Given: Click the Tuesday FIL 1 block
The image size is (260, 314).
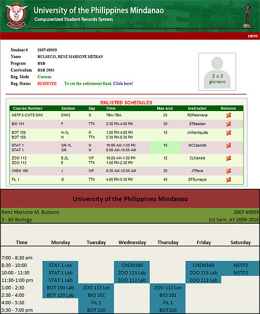Looking at the screenshot, I should click(96, 303).
